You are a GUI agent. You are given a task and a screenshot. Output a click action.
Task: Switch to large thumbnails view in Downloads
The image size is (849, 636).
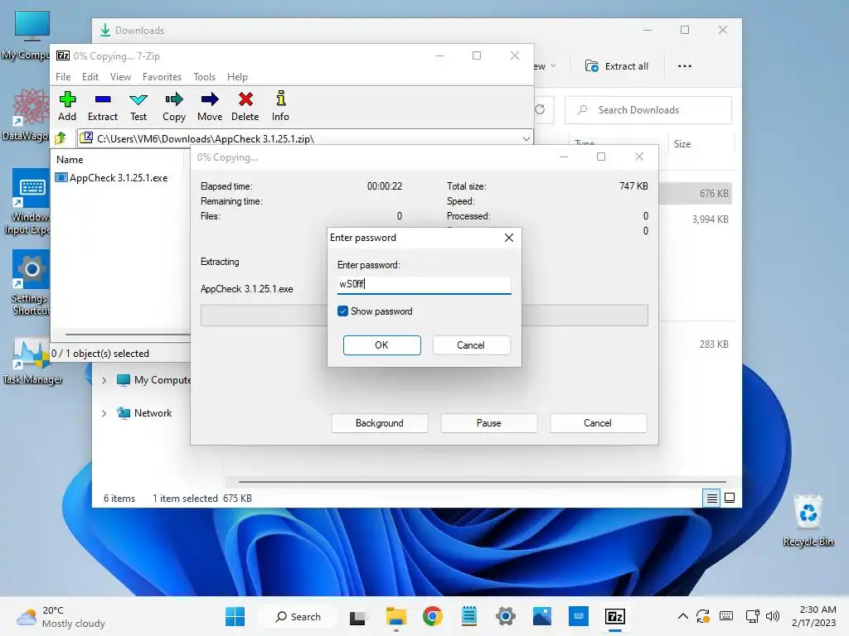(730, 498)
